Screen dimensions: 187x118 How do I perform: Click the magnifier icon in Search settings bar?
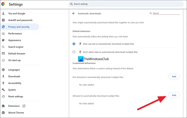(71, 4)
